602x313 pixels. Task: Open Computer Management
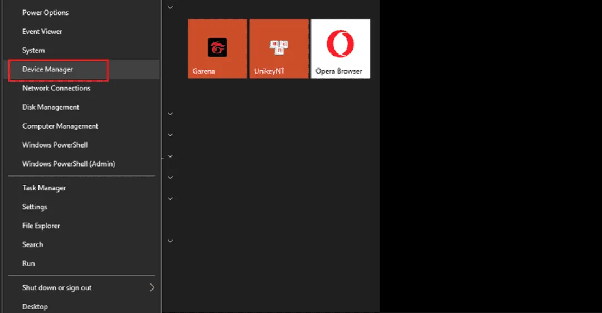coord(60,126)
